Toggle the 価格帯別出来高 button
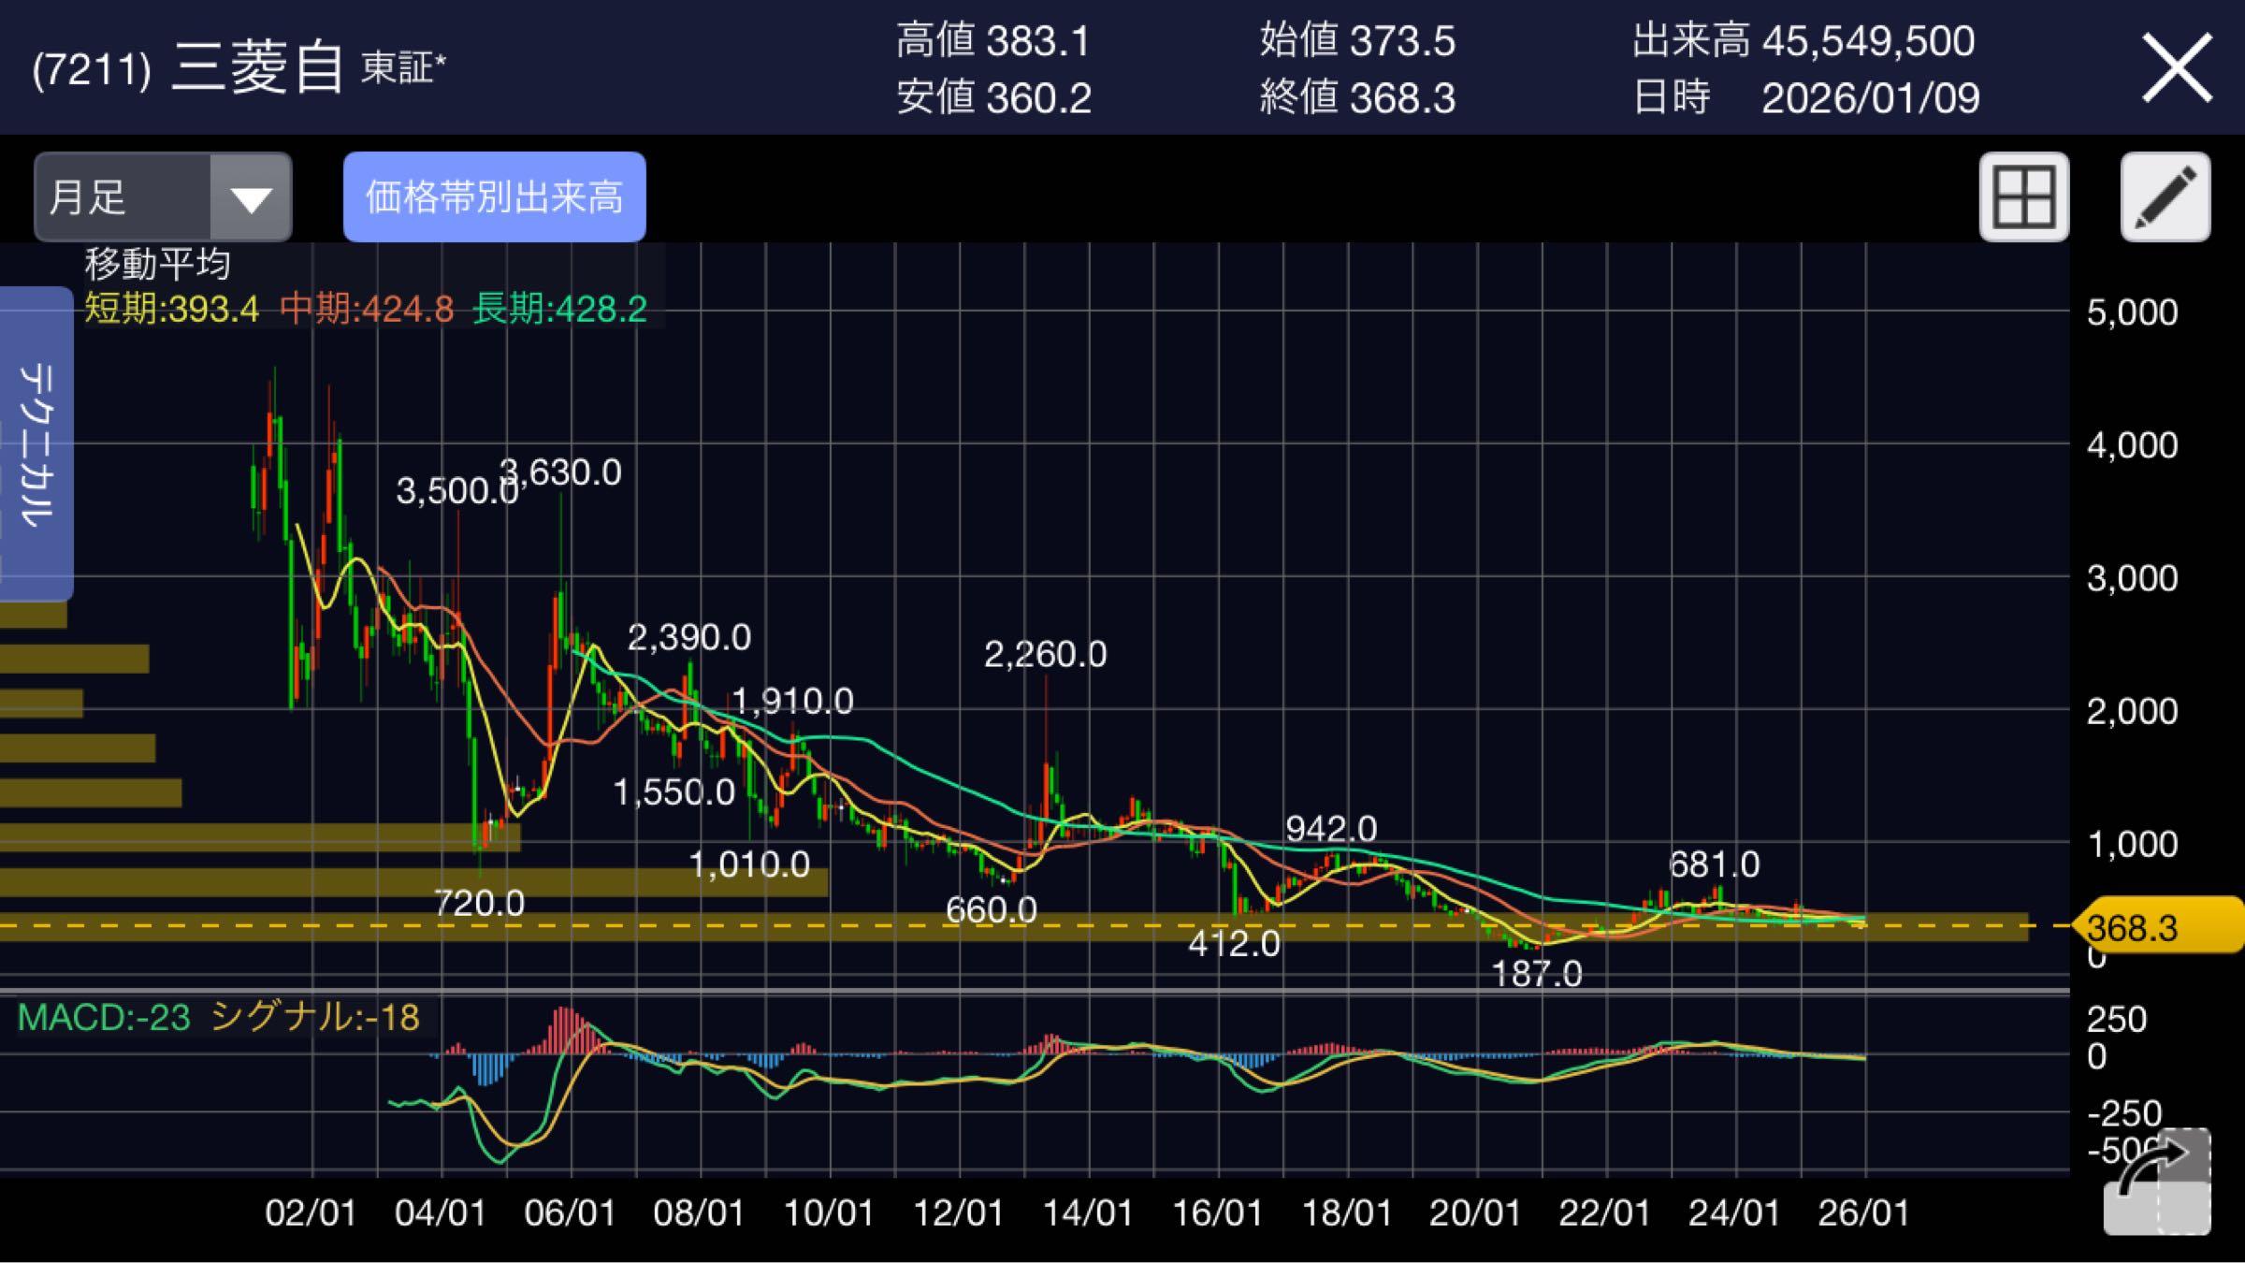Viewport: 2245px width, 1263px height. coord(494,197)
